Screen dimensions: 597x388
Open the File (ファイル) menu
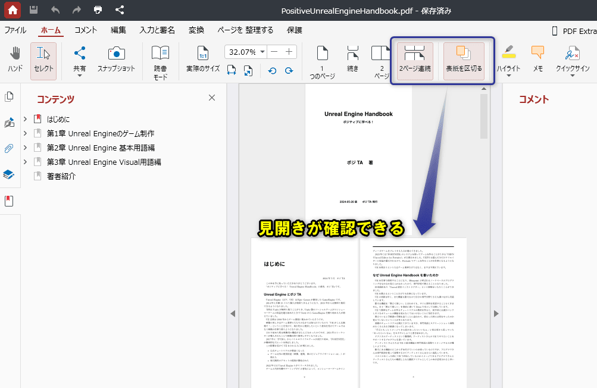[x=15, y=30]
